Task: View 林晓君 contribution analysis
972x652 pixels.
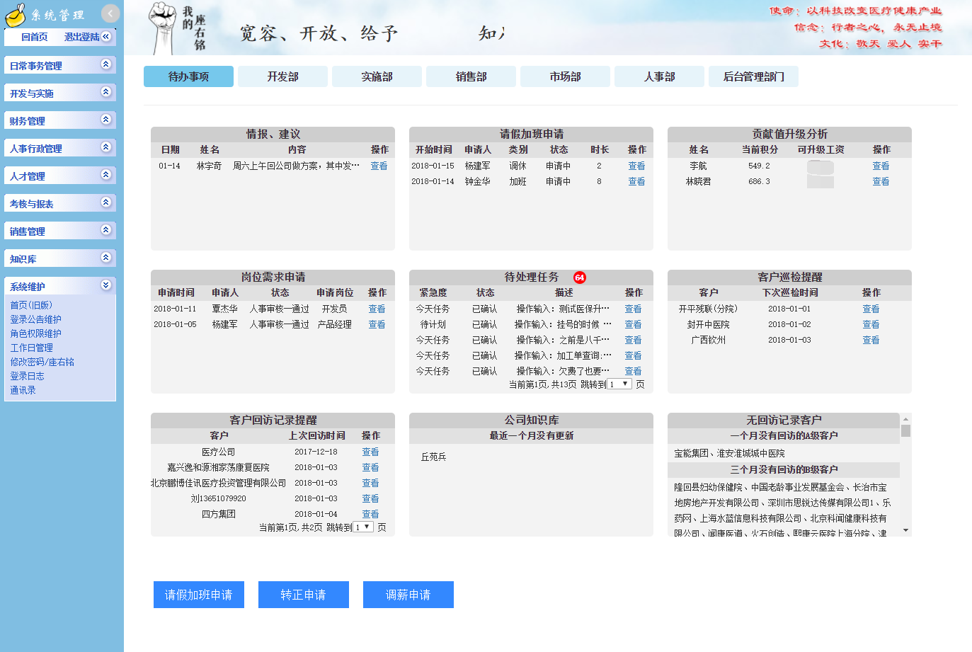Action: 881,181
